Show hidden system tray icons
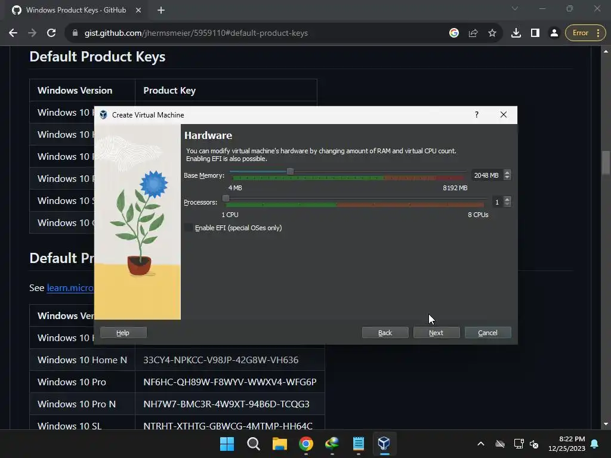This screenshot has width=611, height=458. [481, 444]
